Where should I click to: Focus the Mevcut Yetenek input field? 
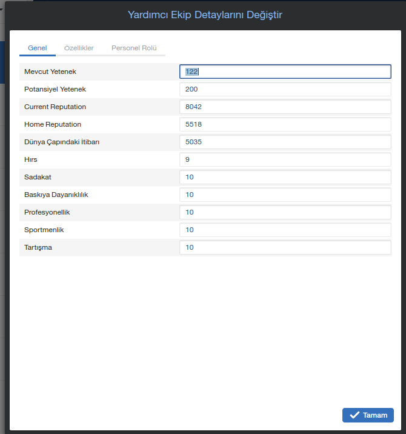285,72
